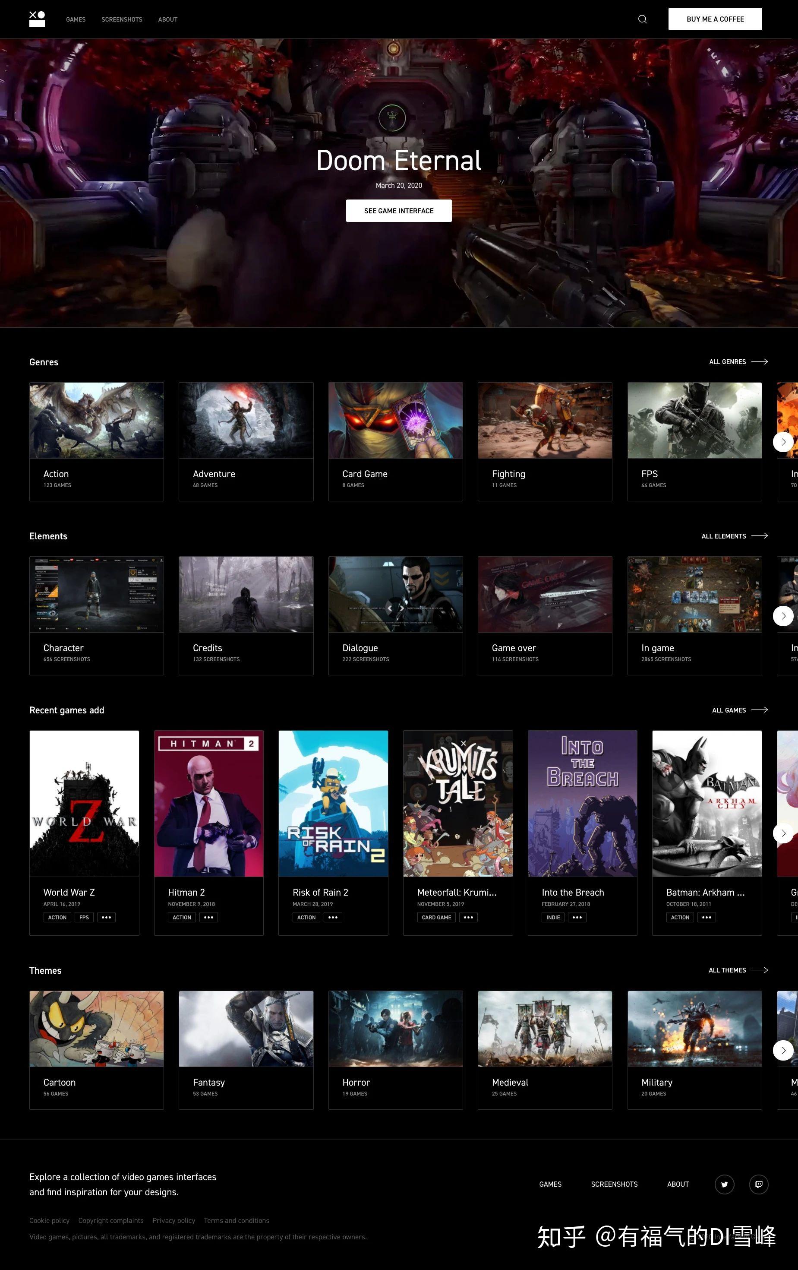This screenshot has width=798, height=1270.
Task: Open the Krumit's Tale cover art
Action: click(458, 803)
